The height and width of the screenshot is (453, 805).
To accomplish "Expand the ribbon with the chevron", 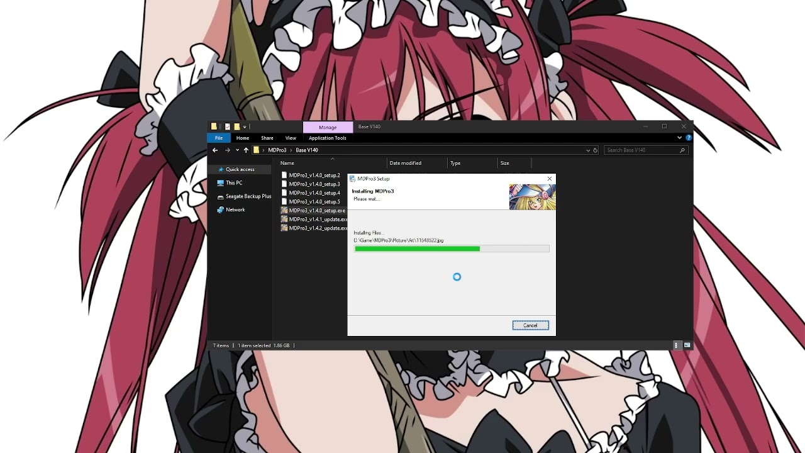I will [680, 138].
